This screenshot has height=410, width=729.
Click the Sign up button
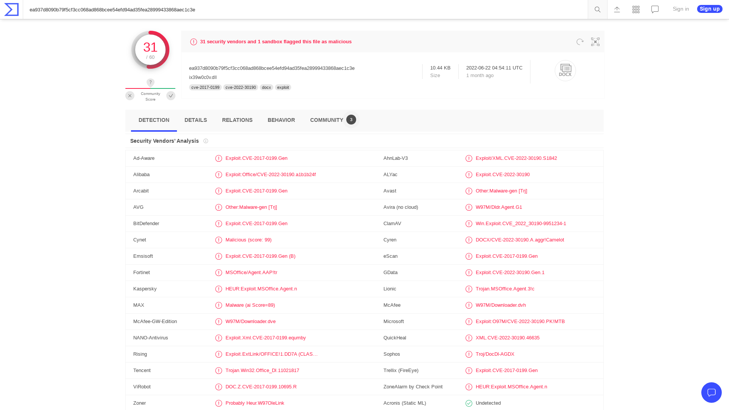click(x=709, y=8)
